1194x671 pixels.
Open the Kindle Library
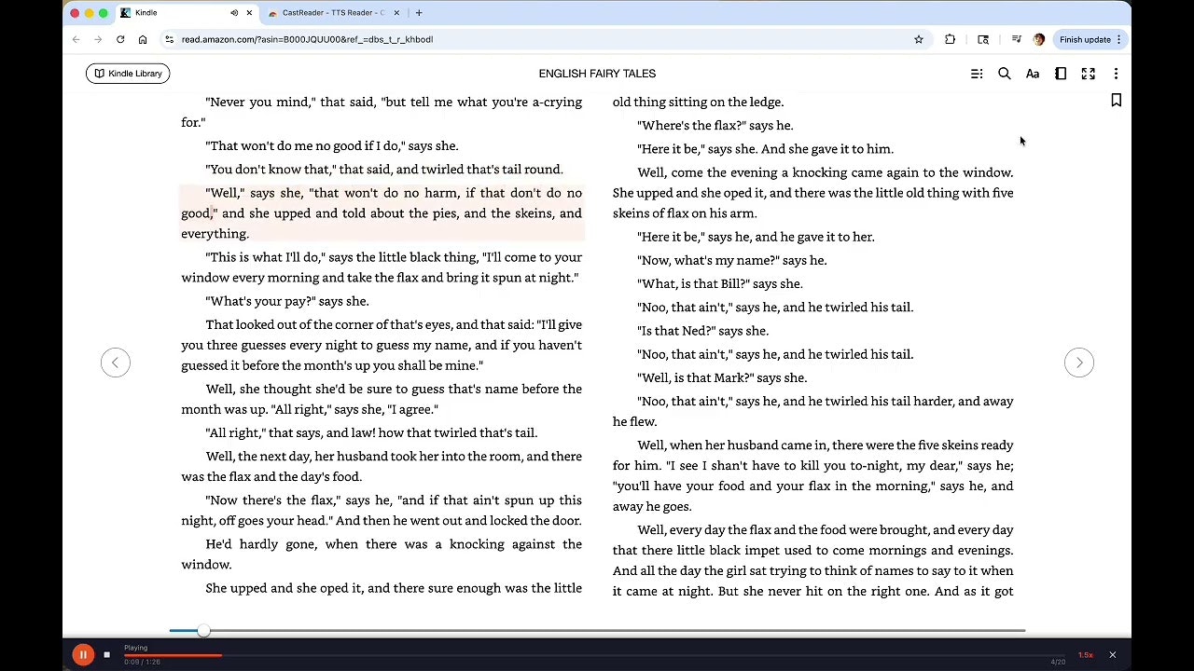[127, 73]
